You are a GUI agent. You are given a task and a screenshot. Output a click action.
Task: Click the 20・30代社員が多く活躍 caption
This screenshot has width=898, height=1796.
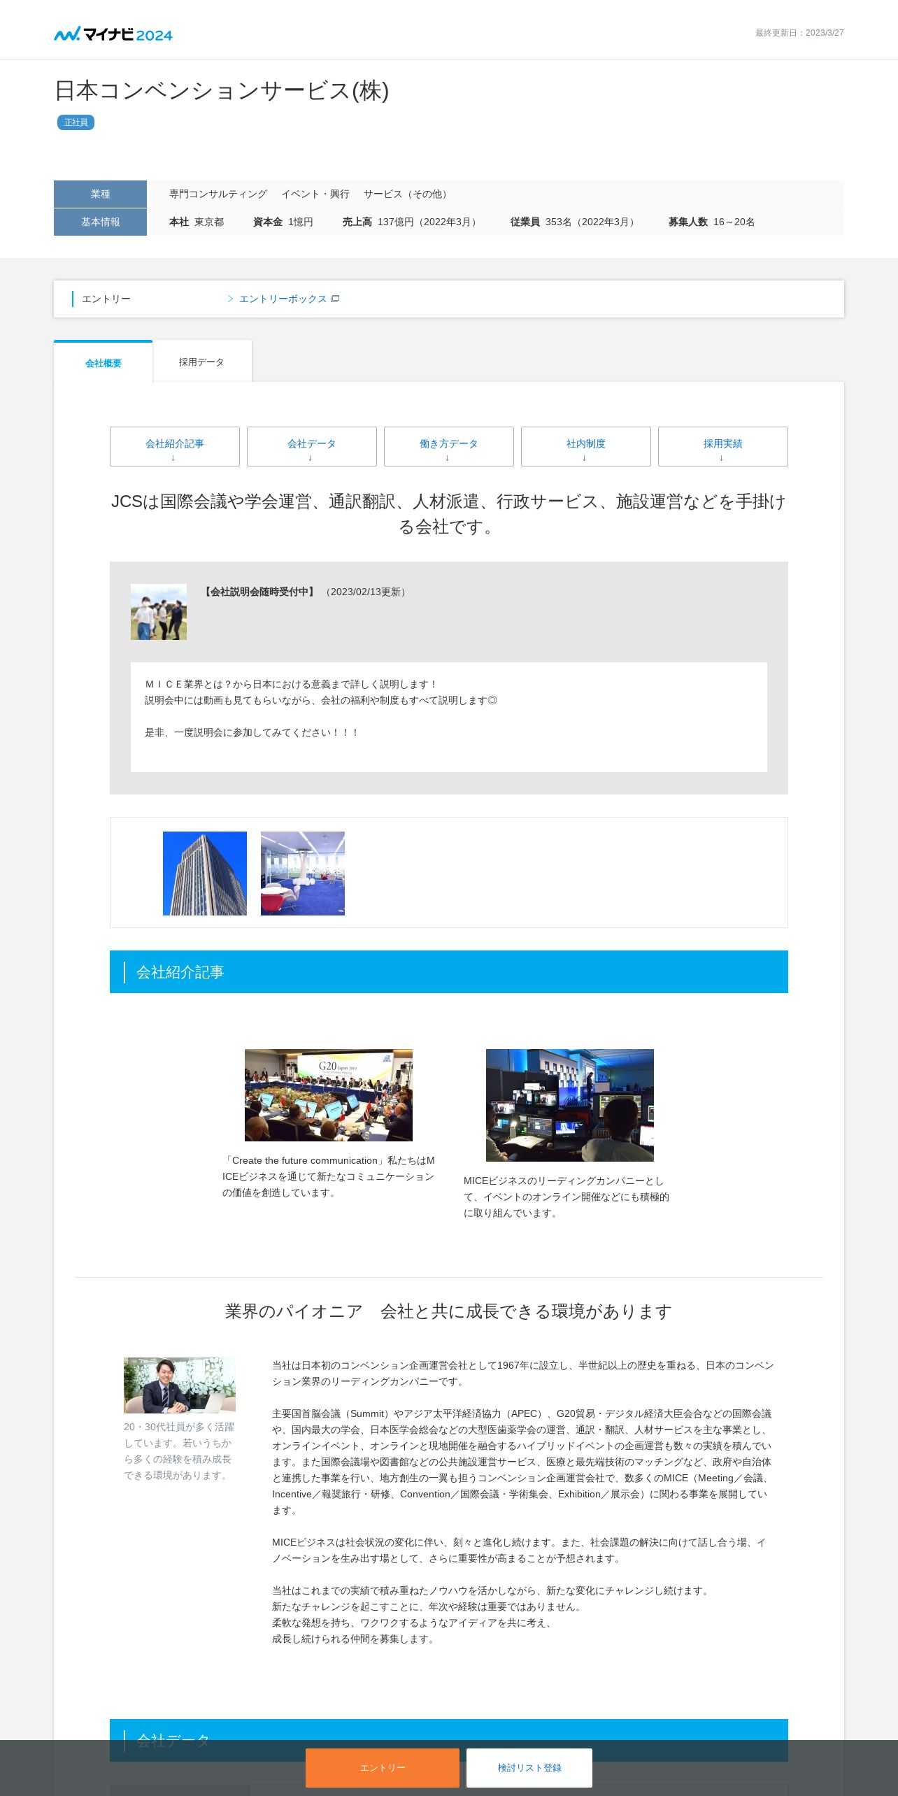(179, 1451)
